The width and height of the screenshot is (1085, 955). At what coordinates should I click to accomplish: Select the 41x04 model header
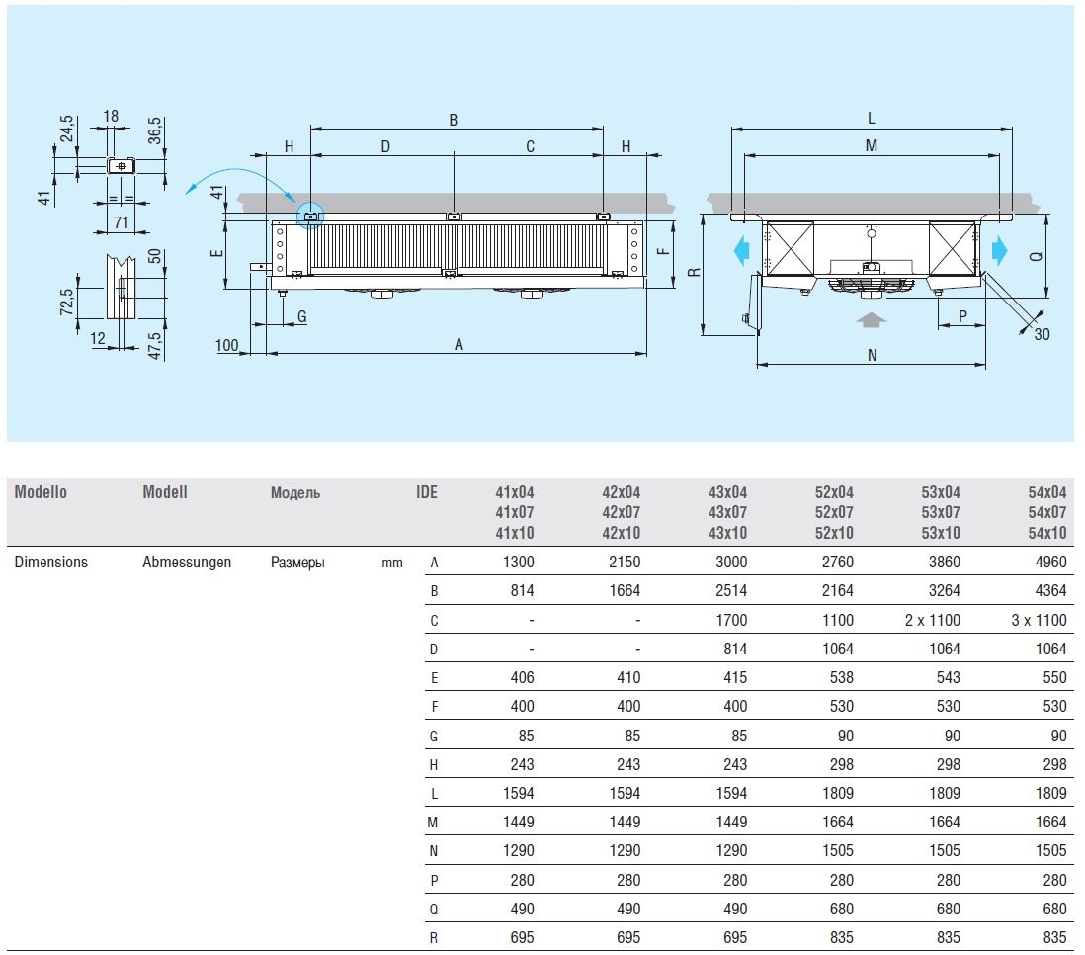tap(514, 492)
